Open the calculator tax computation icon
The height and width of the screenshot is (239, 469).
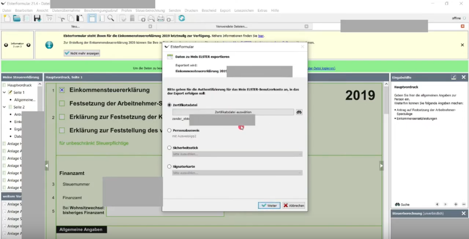[132, 18]
